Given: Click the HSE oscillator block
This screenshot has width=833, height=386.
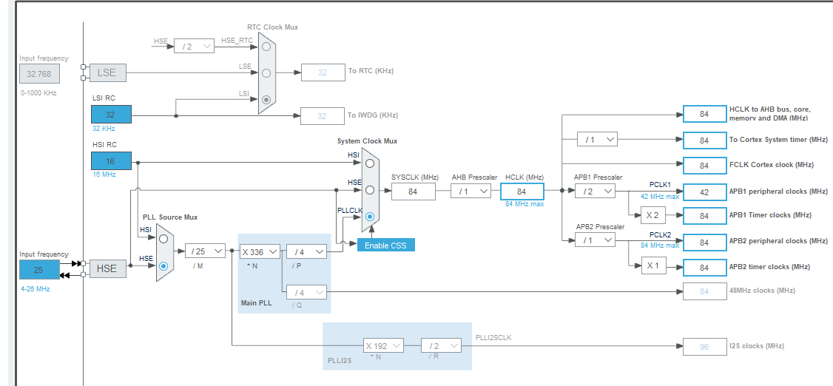Looking at the screenshot, I should 107,268.
